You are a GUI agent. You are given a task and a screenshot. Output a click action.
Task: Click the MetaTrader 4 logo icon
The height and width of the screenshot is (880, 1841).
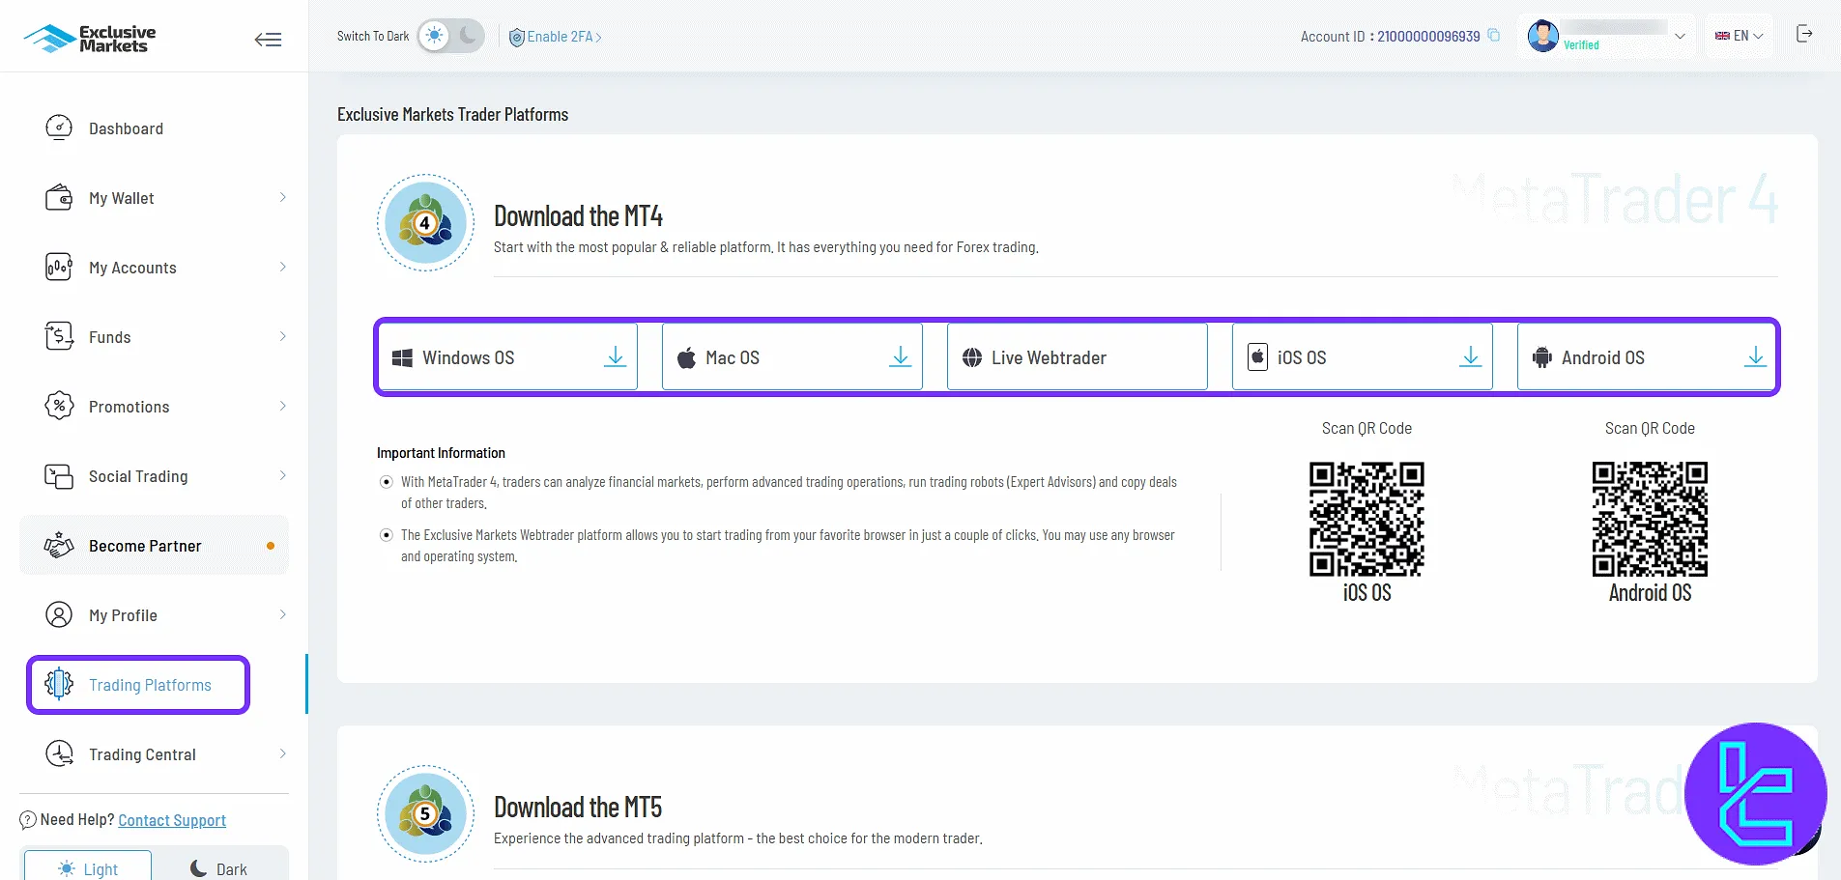point(425,223)
